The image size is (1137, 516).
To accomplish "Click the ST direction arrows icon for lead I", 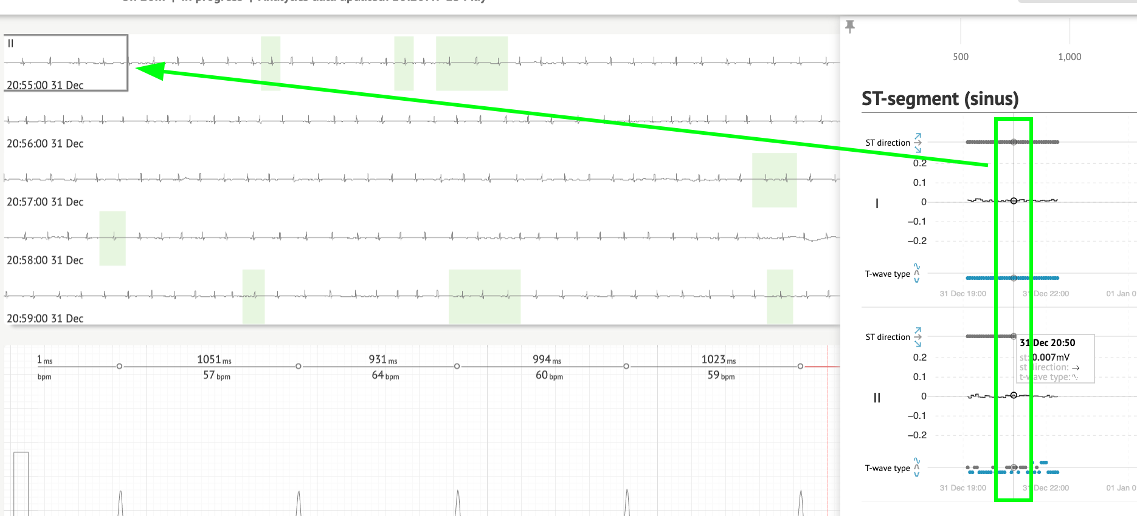I will click(918, 143).
